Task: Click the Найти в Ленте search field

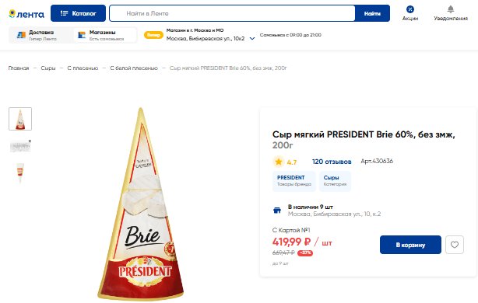Action: click(x=232, y=13)
